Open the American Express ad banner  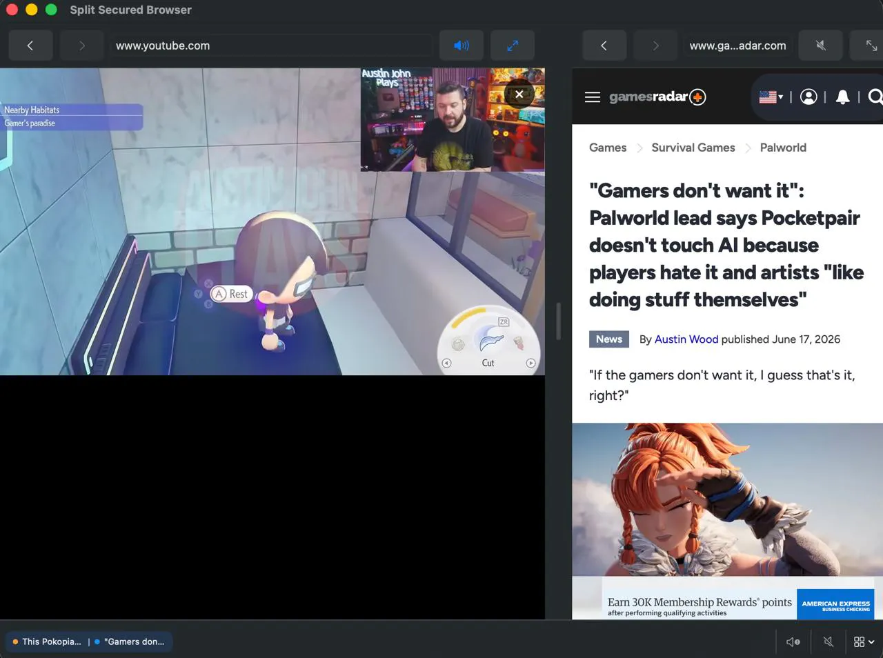click(x=737, y=604)
